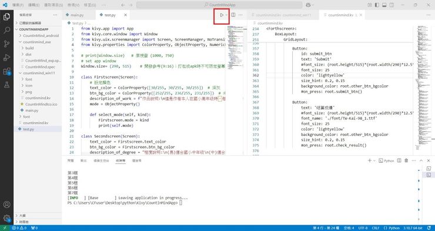Expand the dist folder

coord(38,54)
